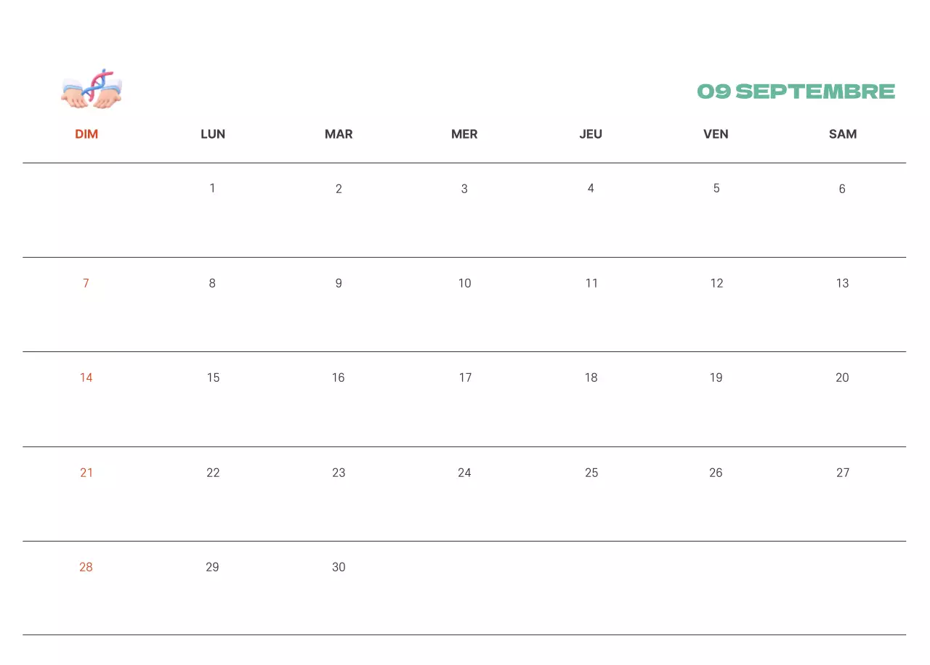Choose Thursday date 18
This screenshot has height=665, width=930.
point(591,378)
